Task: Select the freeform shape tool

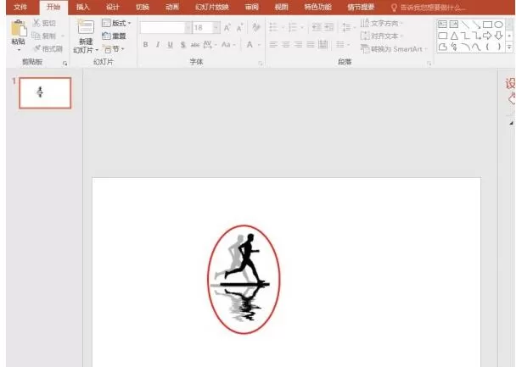Action: point(443,47)
